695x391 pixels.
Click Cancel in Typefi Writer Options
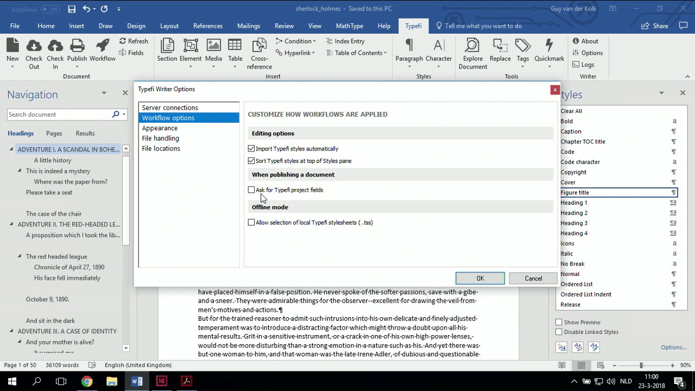click(x=533, y=279)
